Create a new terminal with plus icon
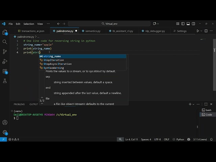The image size is (216, 162). [x=190, y=104]
